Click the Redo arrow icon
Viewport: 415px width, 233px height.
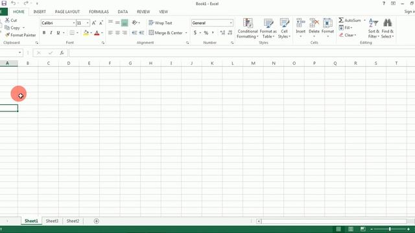pos(26,3)
